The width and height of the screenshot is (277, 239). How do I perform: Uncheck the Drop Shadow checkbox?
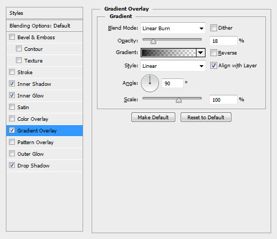tap(12, 165)
